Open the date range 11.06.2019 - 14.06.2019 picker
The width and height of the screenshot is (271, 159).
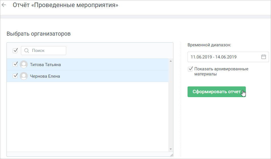pyautogui.click(x=228, y=57)
